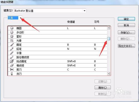Select the Pencil (铅笔) tool icon
The height and width of the screenshot is (102, 139).
point(12,49)
